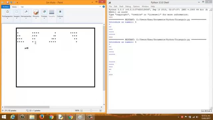Image resolution: width=213 pixels, height=120 pixels.
Task: Open the Windows Start button
Action: point(4,117)
